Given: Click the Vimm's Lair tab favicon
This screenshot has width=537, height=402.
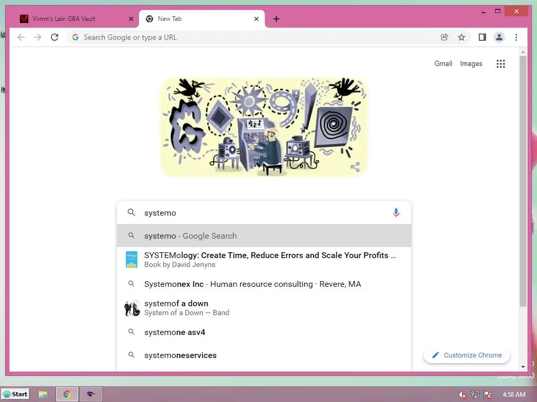Looking at the screenshot, I should tap(24, 19).
